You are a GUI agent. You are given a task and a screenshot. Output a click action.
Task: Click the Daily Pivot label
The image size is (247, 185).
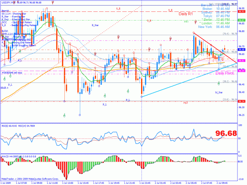pyautogui.click(x=224, y=73)
